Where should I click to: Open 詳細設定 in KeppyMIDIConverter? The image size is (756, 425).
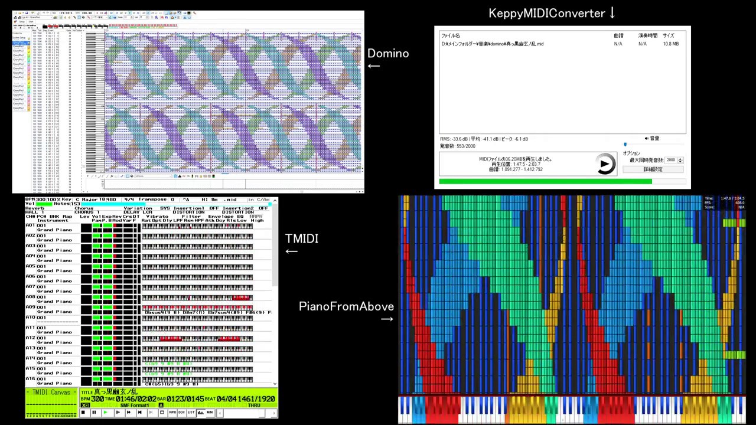click(653, 169)
